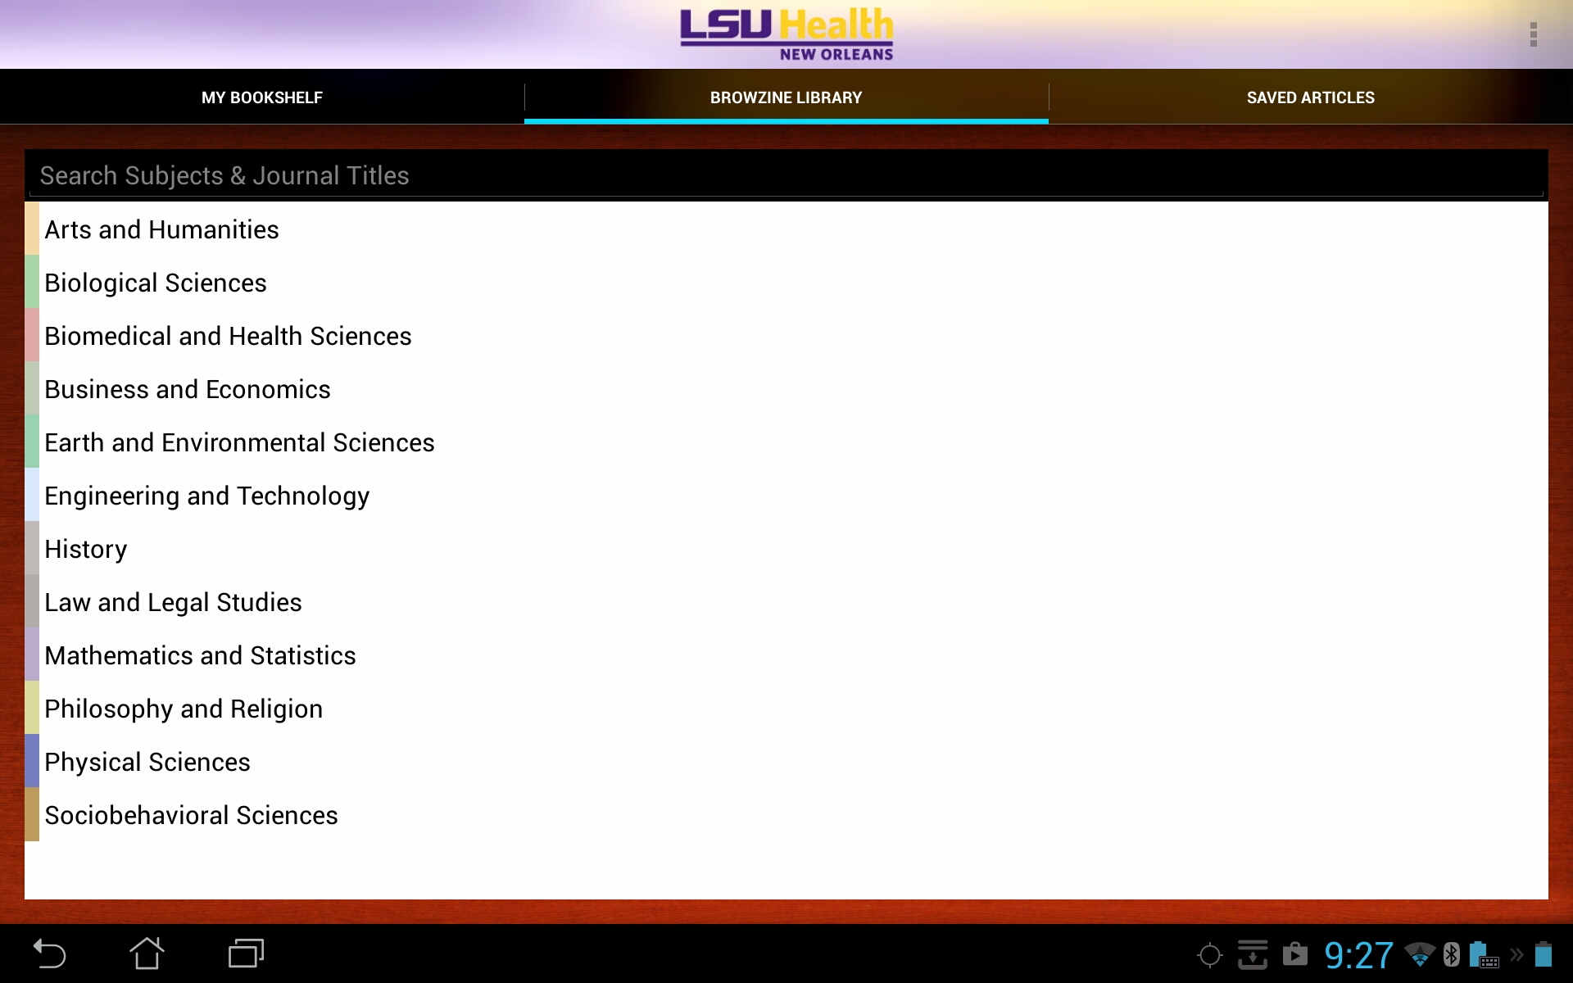Screen dimensions: 1573x983
Task: Tap the orange swatch beside Arts and Humanities
Action: coord(32,229)
